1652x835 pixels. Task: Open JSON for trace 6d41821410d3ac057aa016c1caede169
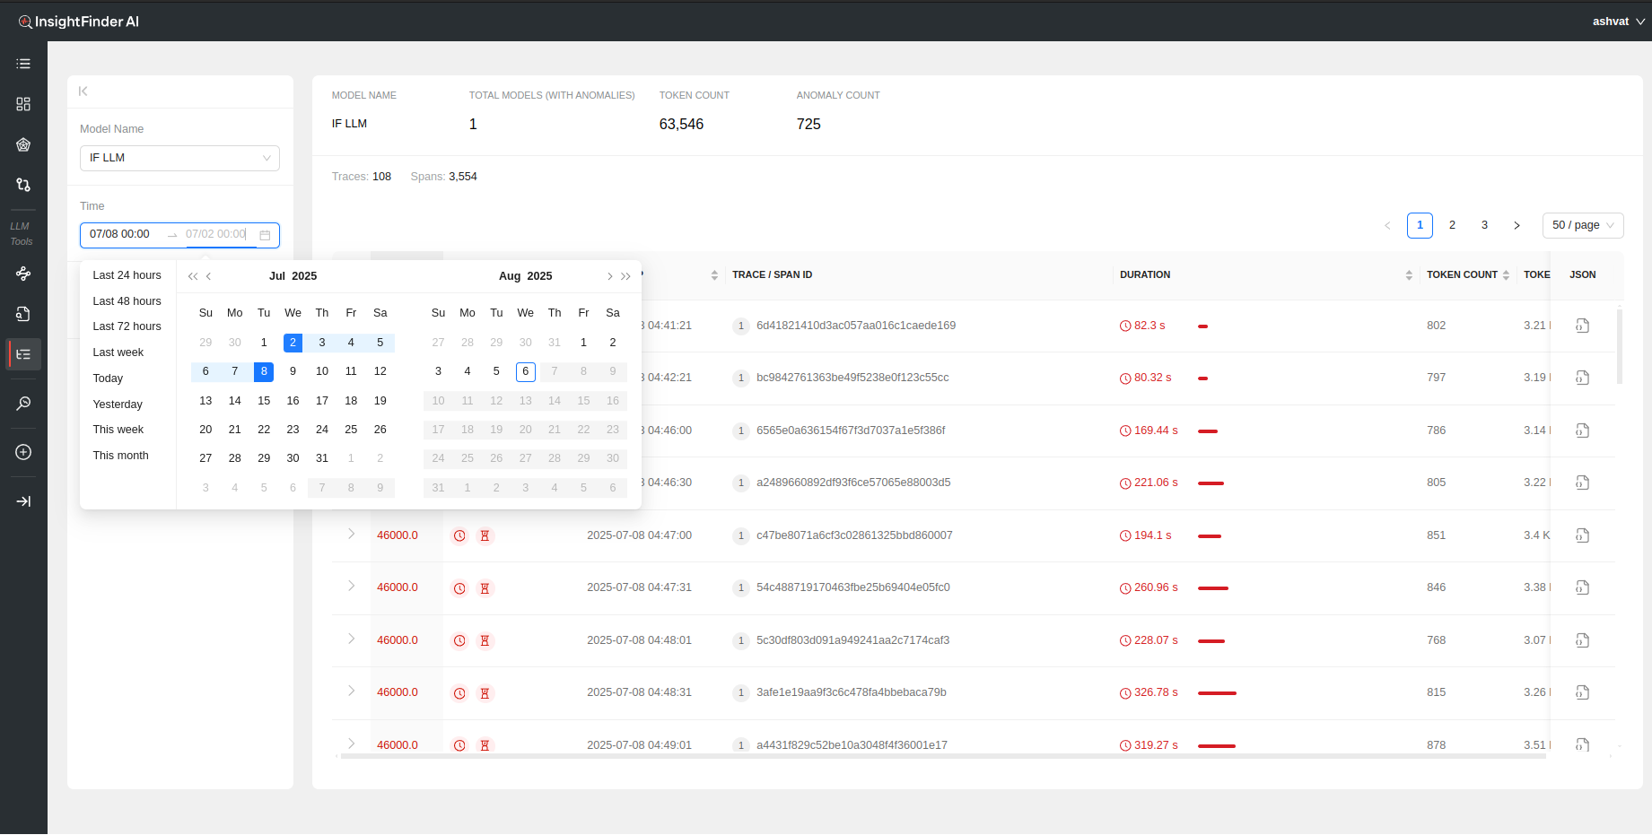tap(1582, 326)
